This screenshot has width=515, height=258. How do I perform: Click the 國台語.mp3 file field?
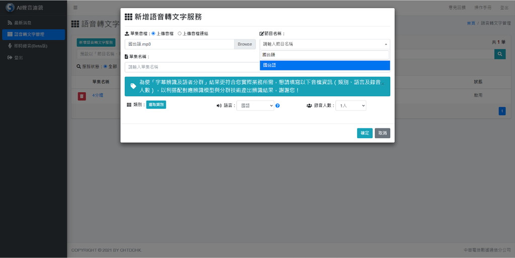[x=180, y=44]
